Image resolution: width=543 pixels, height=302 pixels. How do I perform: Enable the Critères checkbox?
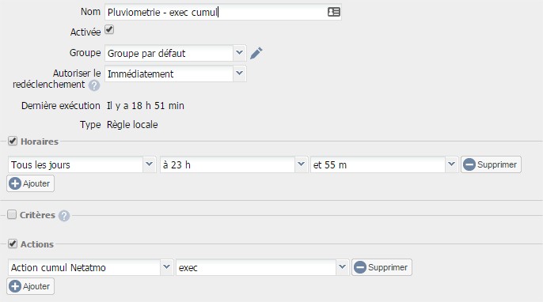[12, 214]
